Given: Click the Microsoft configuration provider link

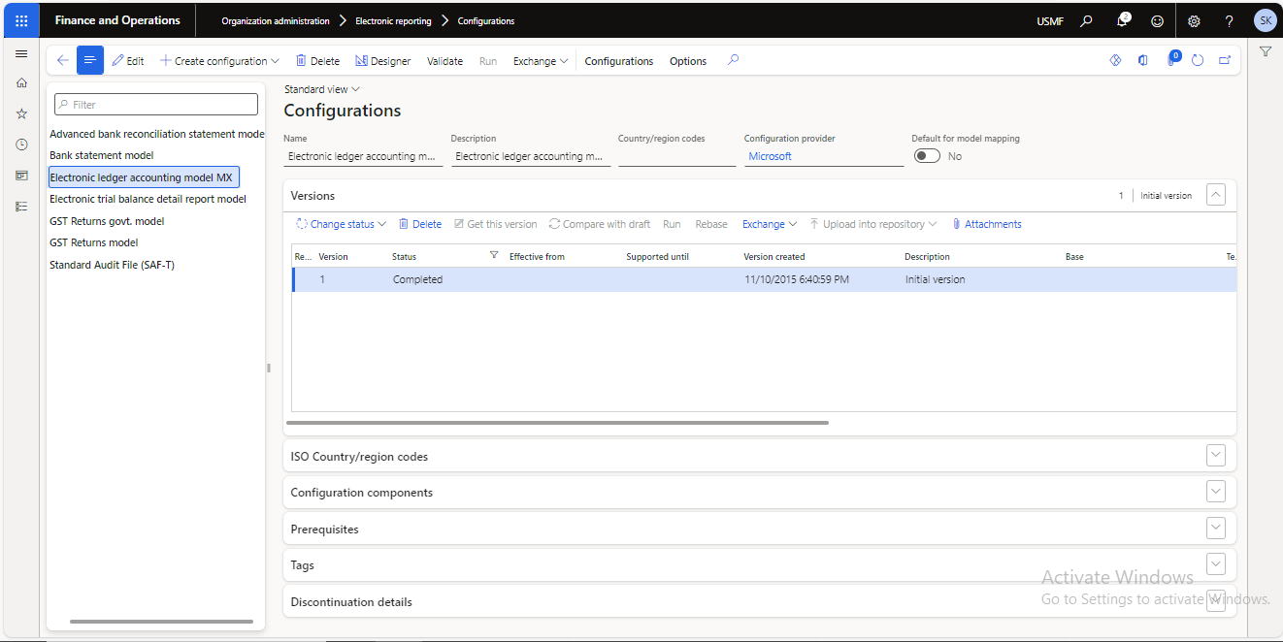Looking at the screenshot, I should 770,156.
